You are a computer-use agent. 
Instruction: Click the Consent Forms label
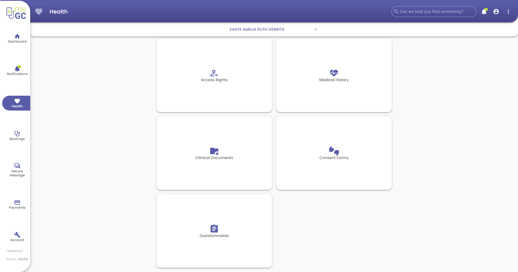pos(334,158)
